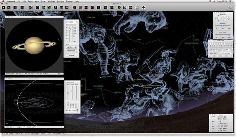Image resolution: width=236 pixels, height=137 pixels.
Task: Click the SD stepper in Date/Time panel
Action: pos(224,43)
